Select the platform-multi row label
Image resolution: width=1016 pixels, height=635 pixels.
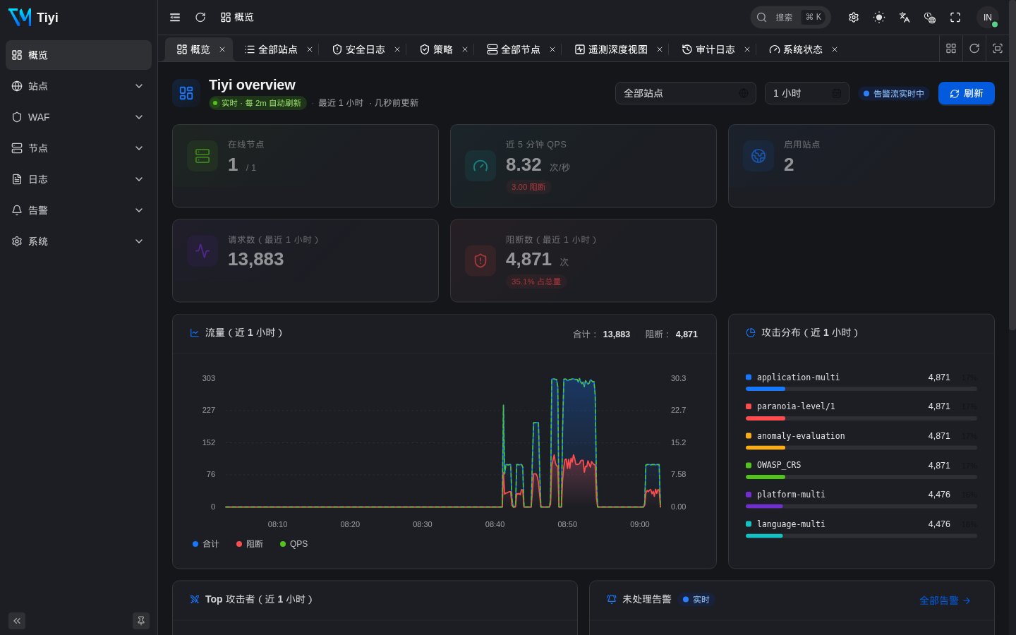coord(791,495)
